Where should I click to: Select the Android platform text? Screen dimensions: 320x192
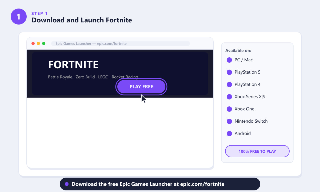pyautogui.click(x=243, y=133)
